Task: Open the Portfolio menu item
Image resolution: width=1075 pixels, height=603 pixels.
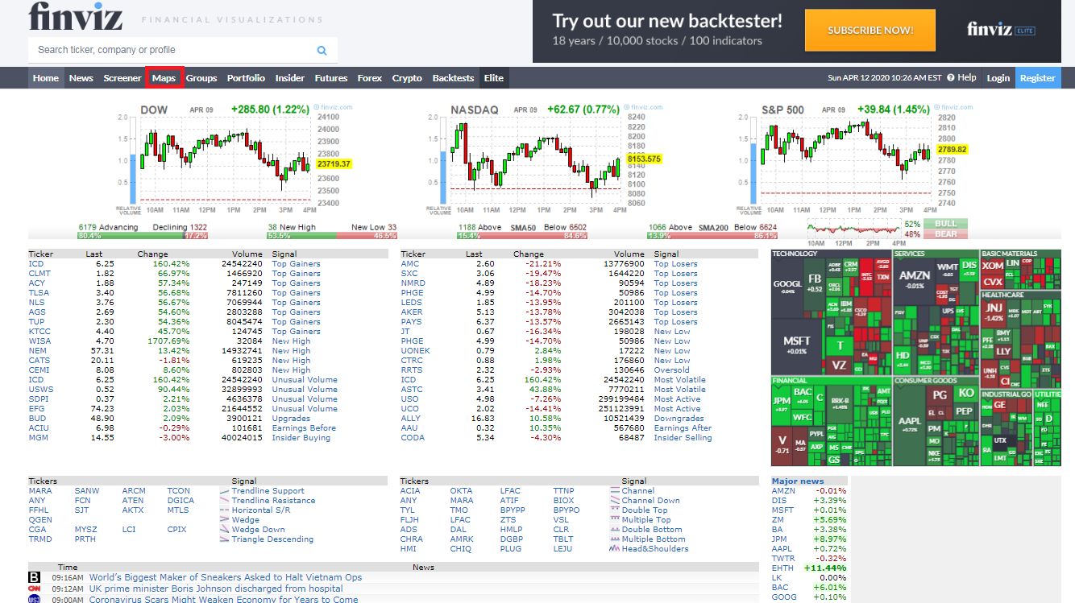Action: pos(246,78)
